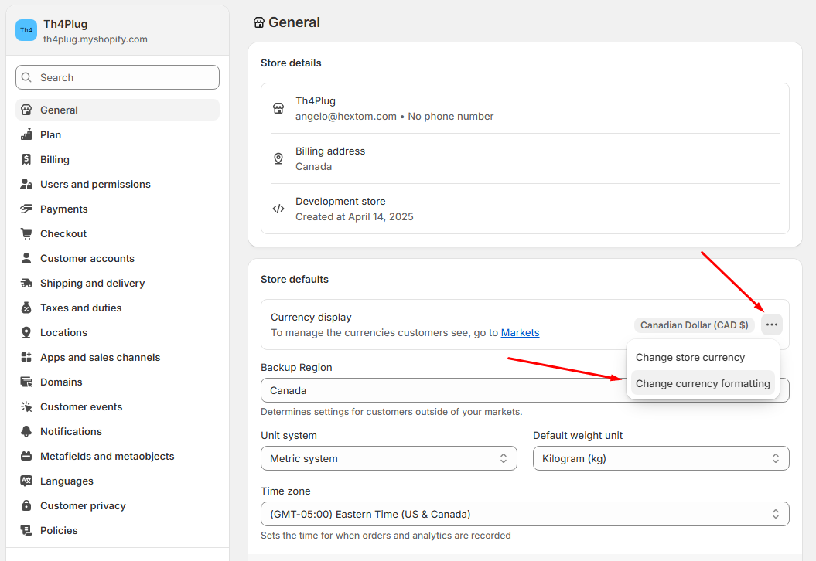Image resolution: width=816 pixels, height=561 pixels.
Task: Open Users and permissions
Action: pos(118,184)
